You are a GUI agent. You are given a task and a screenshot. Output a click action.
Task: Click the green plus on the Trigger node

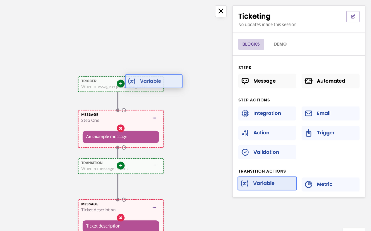coord(121,83)
